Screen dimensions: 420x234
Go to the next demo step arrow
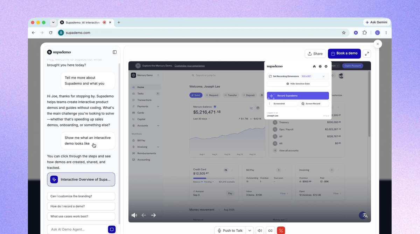(153, 215)
